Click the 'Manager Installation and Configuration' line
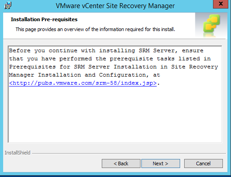The image size is (231, 177). [85, 75]
